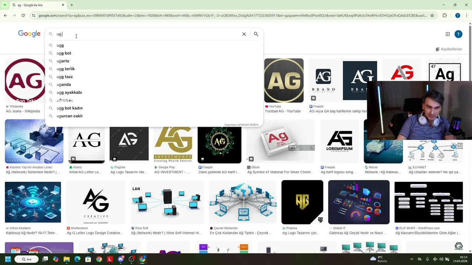472x265 pixels.
Task: Open Task View on the taskbar
Action: [x=45, y=259]
